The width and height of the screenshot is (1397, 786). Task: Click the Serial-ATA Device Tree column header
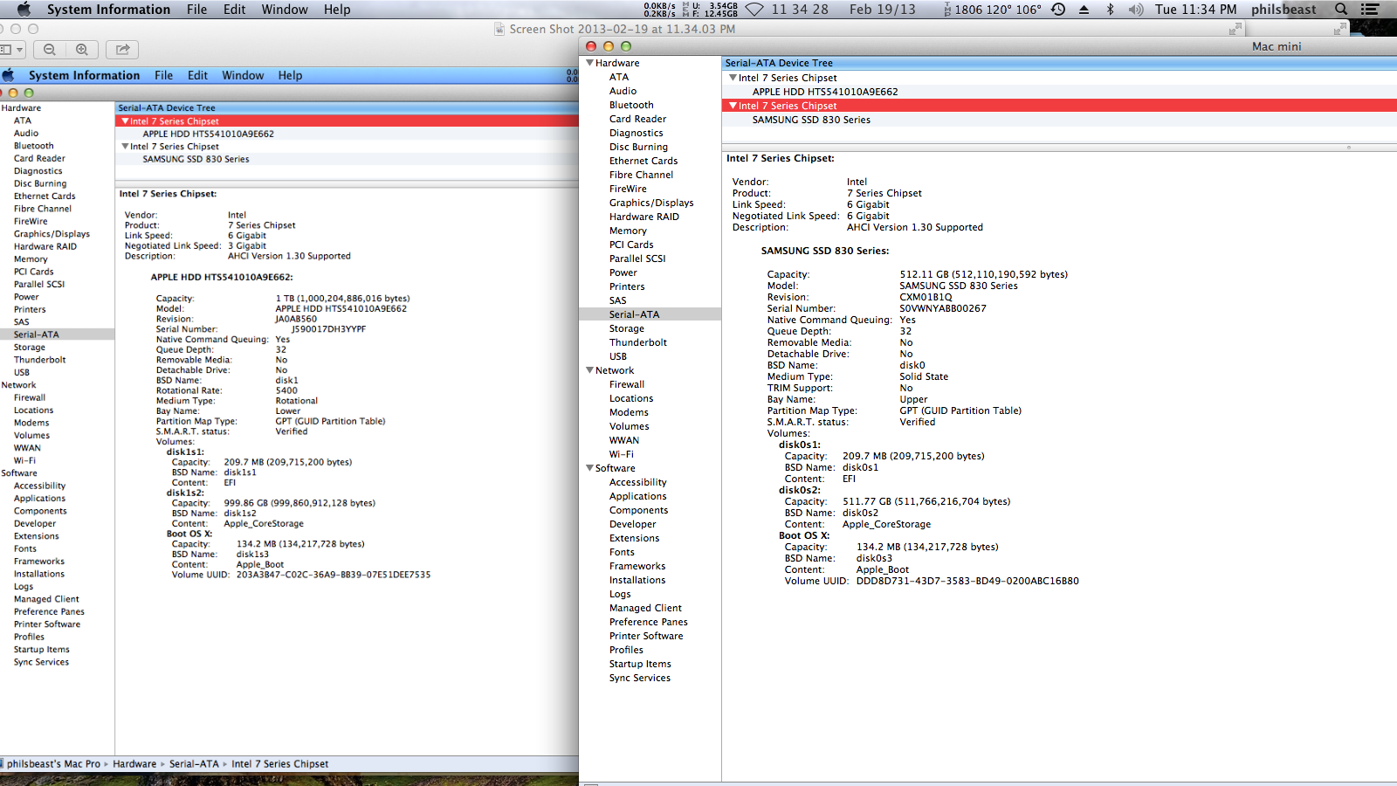tap(1059, 63)
